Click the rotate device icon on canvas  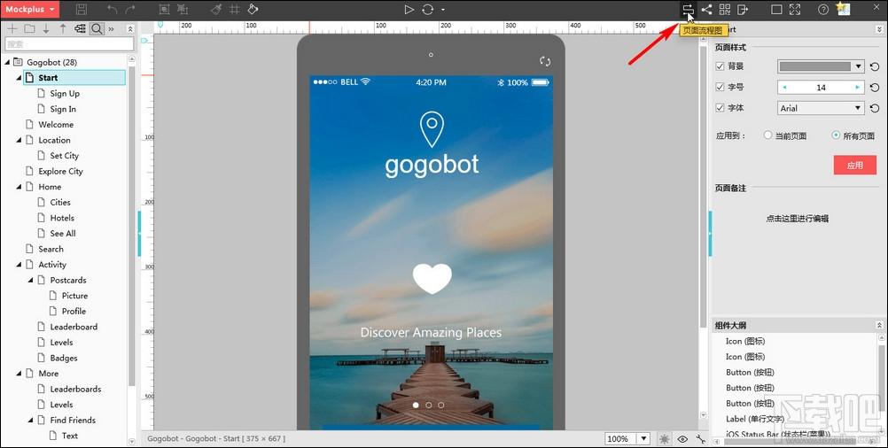pos(545,61)
